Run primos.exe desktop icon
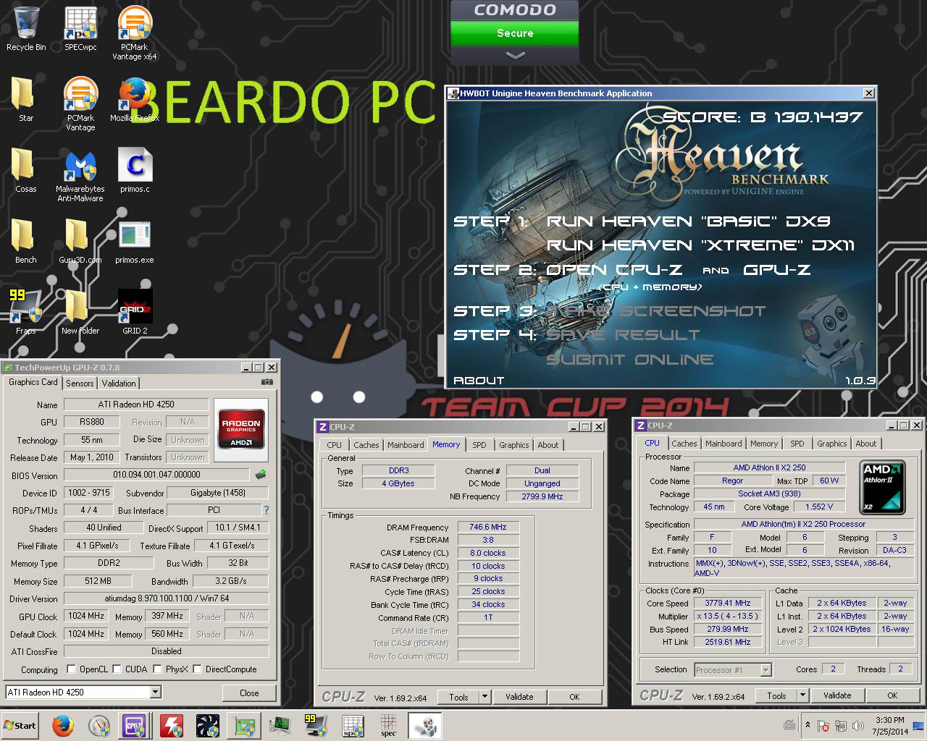The height and width of the screenshot is (741, 927). tap(135, 242)
